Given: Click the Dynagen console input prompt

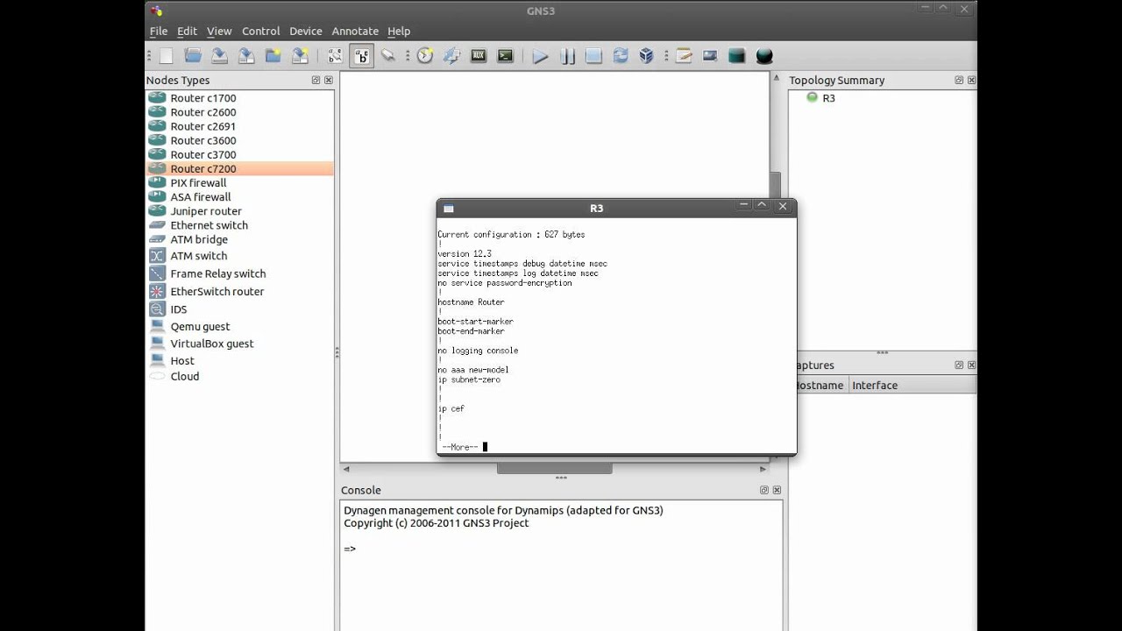Looking at the screenshot, I should 350,549.
